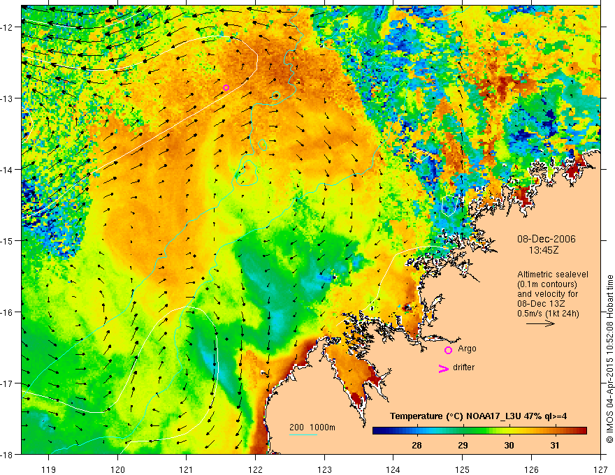Click the longitude label 124
This screenshot has width=615, height=475.
coord(393,469)
